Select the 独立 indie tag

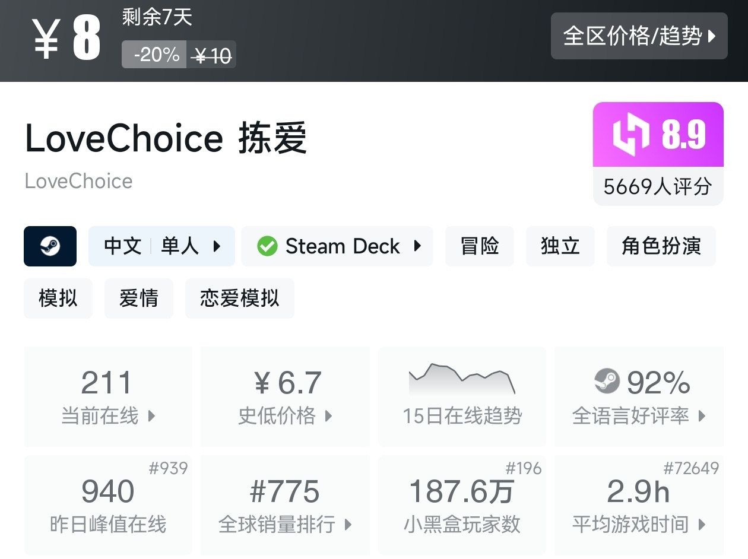(x=560, y=246)
